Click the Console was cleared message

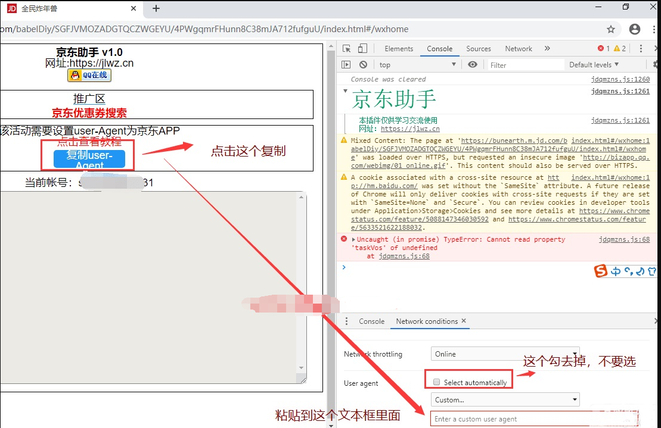(388, 79)
